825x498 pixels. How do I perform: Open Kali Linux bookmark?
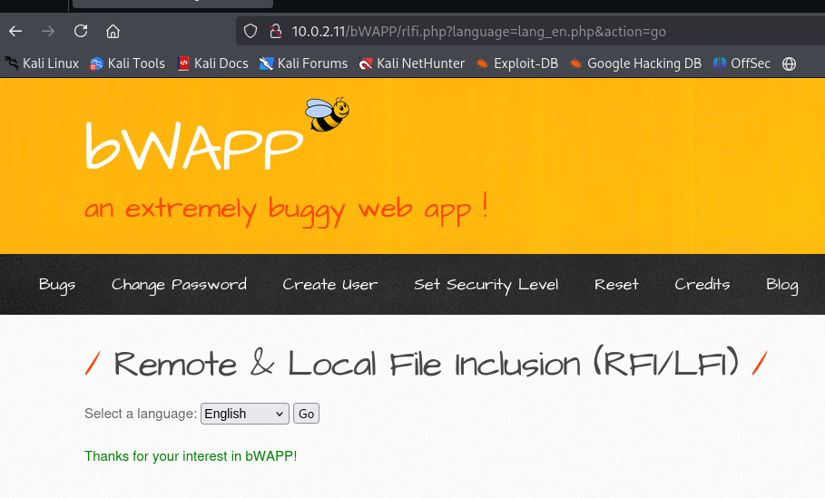[x=42, y=63]
